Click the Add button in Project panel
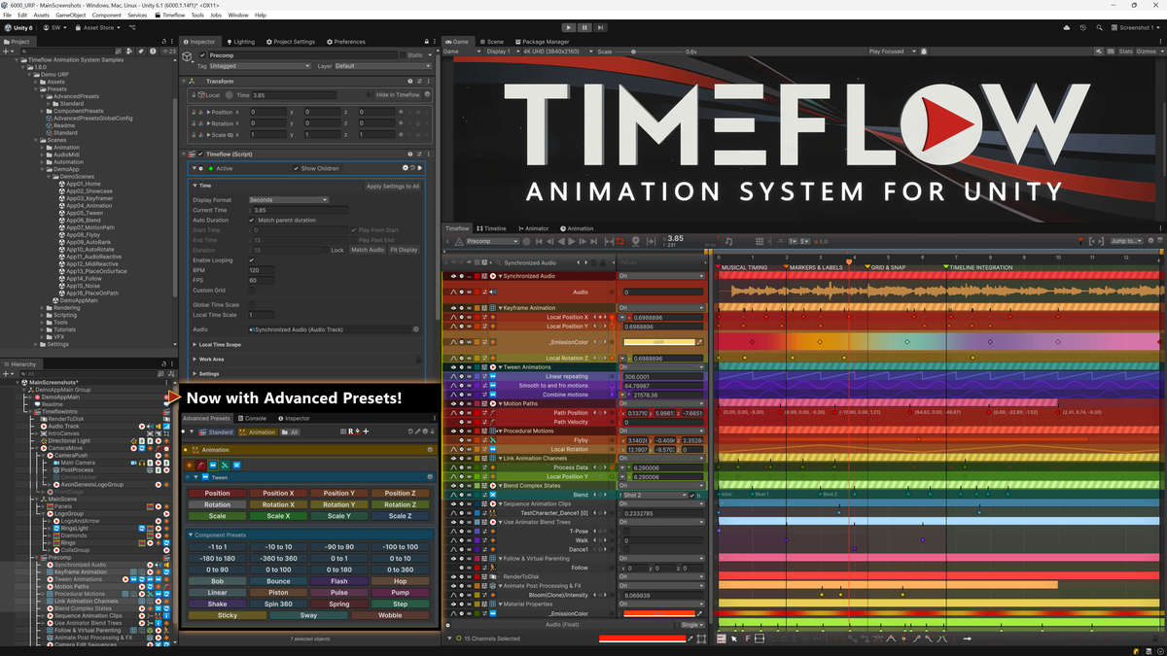The height and width of the screenshot is (656, 1167). tap(11, 51)
